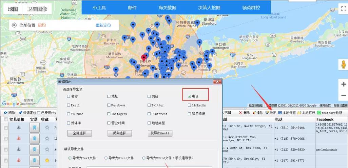Star the +1 (551) 254-3406 row
Screen dimensions: 348x168
tap(47, 128)
